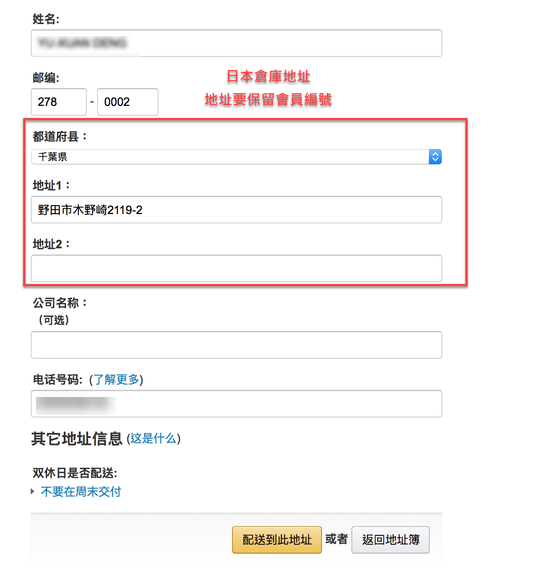The image size is (538, 575).
Task: Click the 双休日是否配送 label
Action: (75, 473)
